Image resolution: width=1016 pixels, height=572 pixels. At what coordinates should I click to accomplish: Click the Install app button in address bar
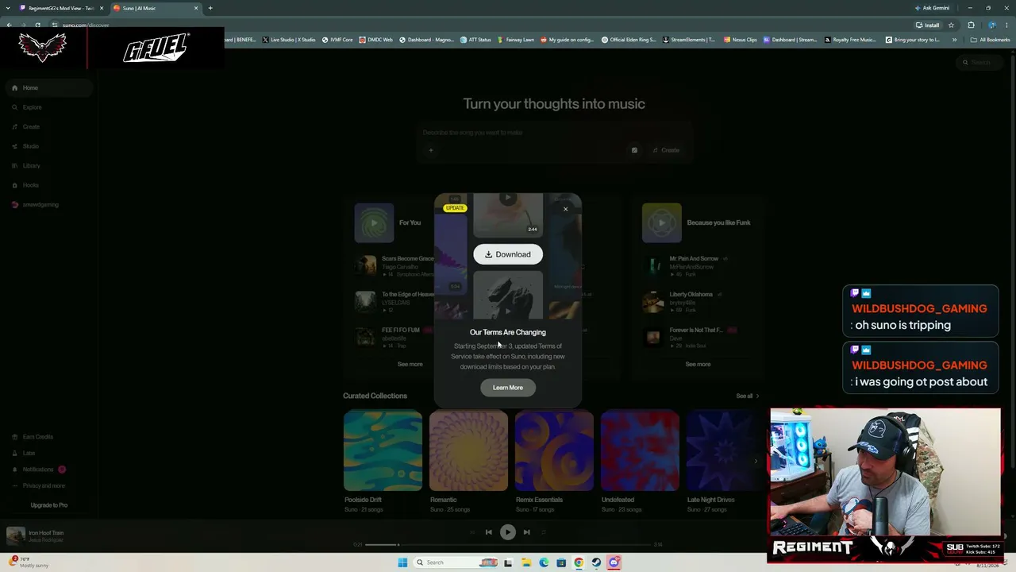[928, 25]
